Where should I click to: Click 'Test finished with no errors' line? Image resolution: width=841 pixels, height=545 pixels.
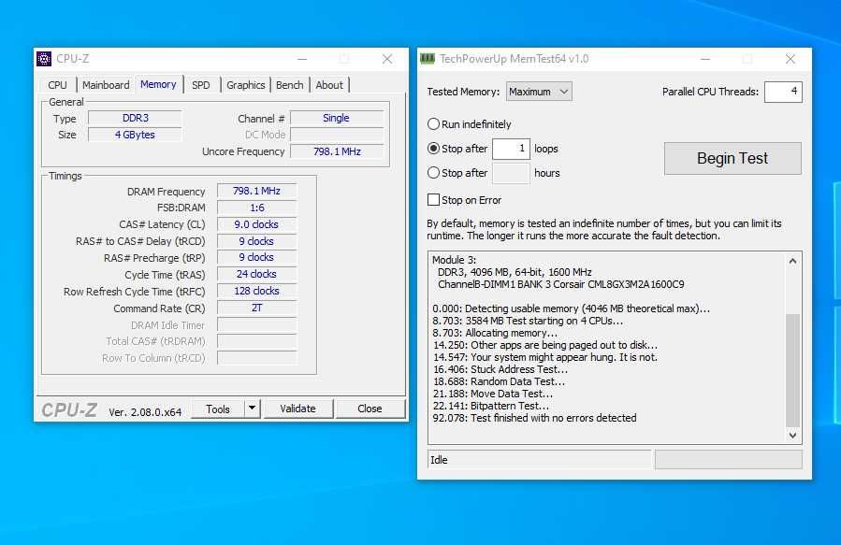coord(534,418)
